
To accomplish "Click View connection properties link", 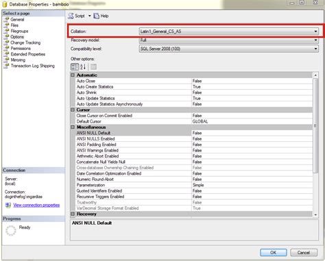I will click(36, 205).
